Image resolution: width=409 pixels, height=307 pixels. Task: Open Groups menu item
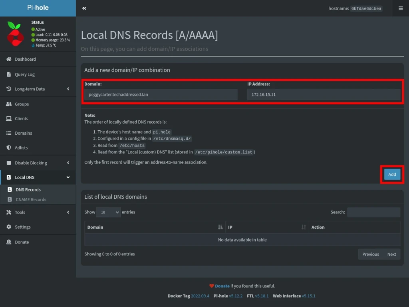click(38, 104)
